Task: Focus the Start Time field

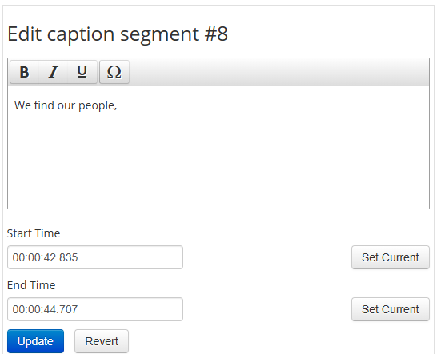Action: (x=95, y=257)
